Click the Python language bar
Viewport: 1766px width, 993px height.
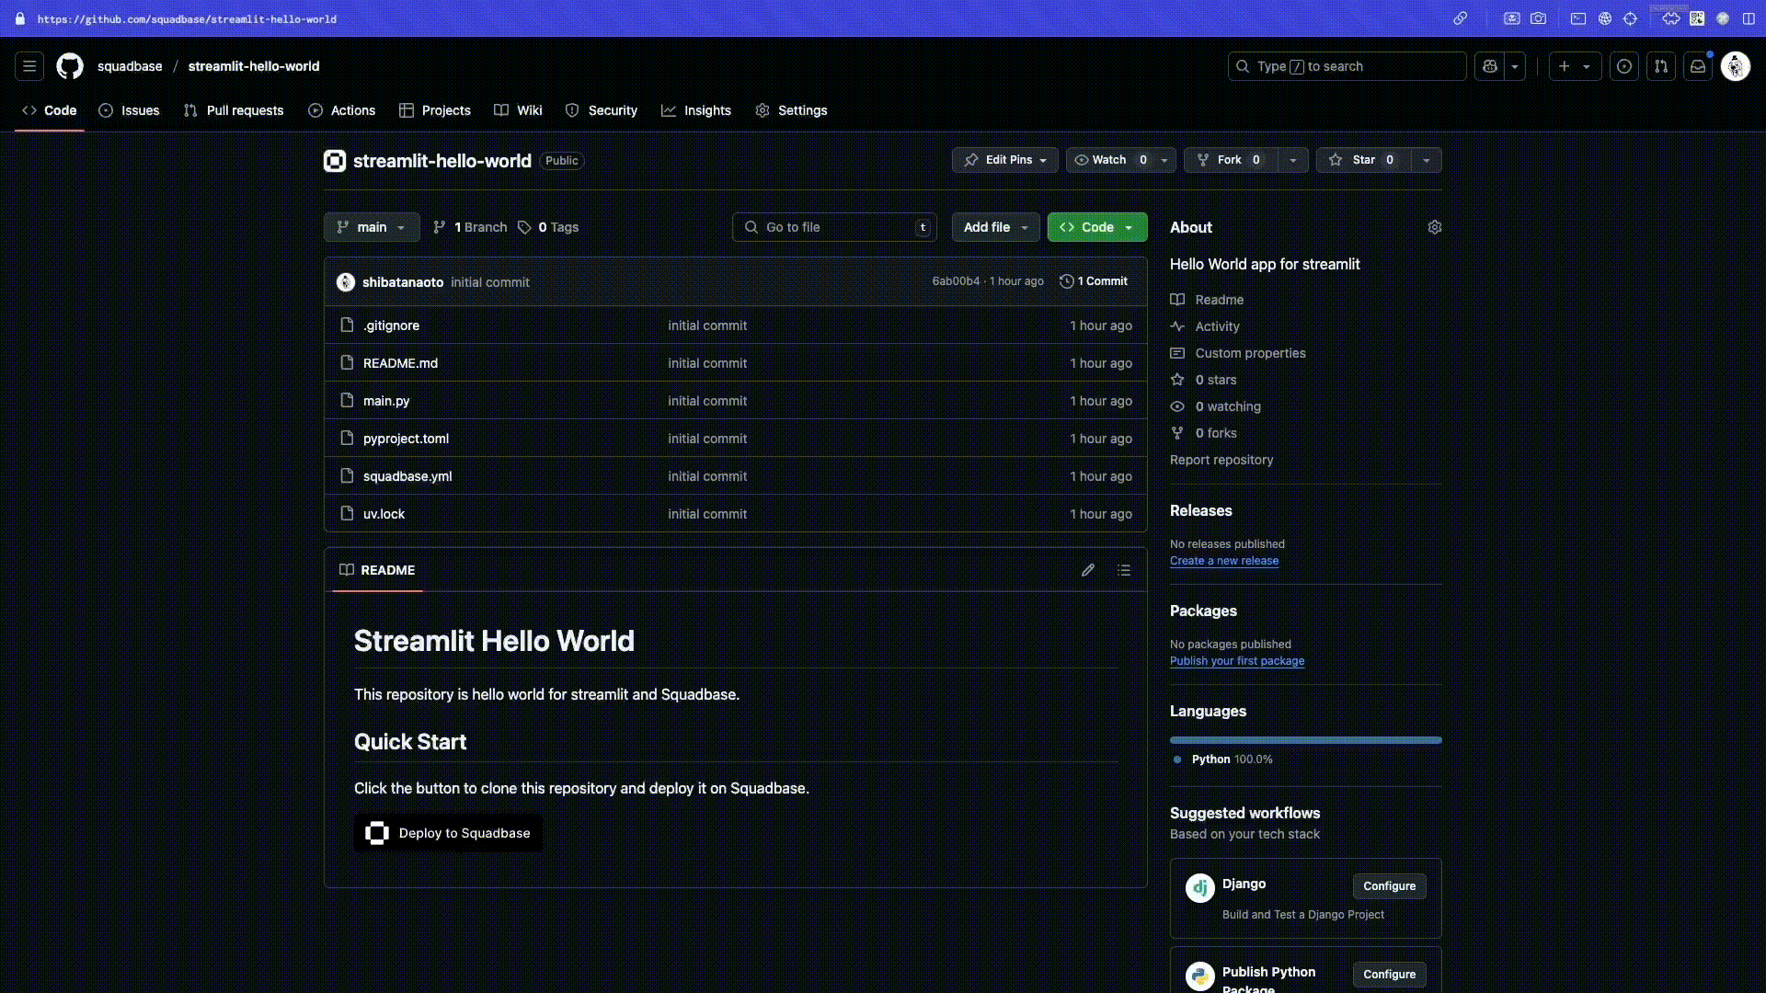(1305, 740)
